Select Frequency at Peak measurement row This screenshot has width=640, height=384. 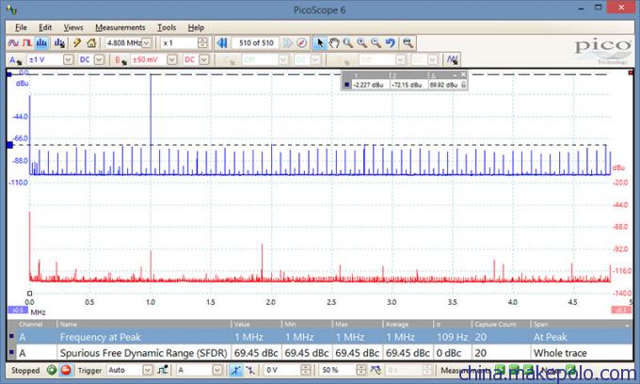[x=320, y=337]
